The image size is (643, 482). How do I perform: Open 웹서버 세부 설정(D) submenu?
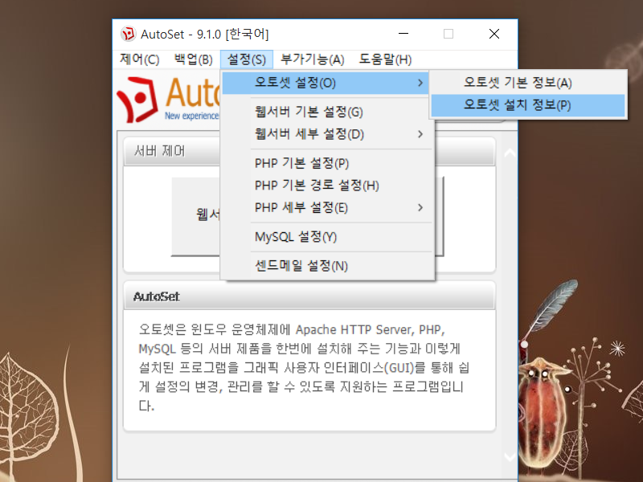pos(326,134)
